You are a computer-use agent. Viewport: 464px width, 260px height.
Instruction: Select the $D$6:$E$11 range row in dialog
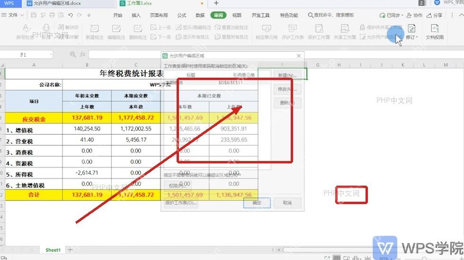click(217, 82)
